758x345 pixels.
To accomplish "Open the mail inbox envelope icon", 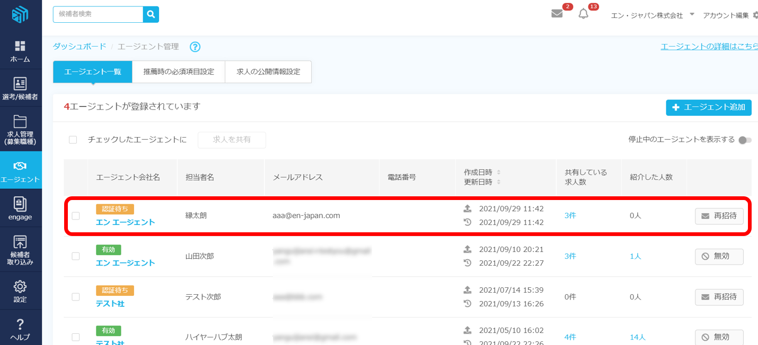I will click(557, 14).
